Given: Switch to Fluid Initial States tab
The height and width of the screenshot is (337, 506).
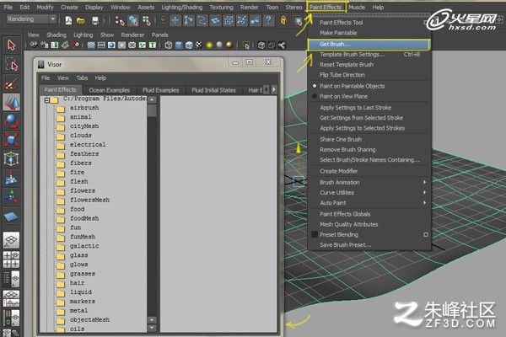Looking at the screenshot, I should 213,90.
